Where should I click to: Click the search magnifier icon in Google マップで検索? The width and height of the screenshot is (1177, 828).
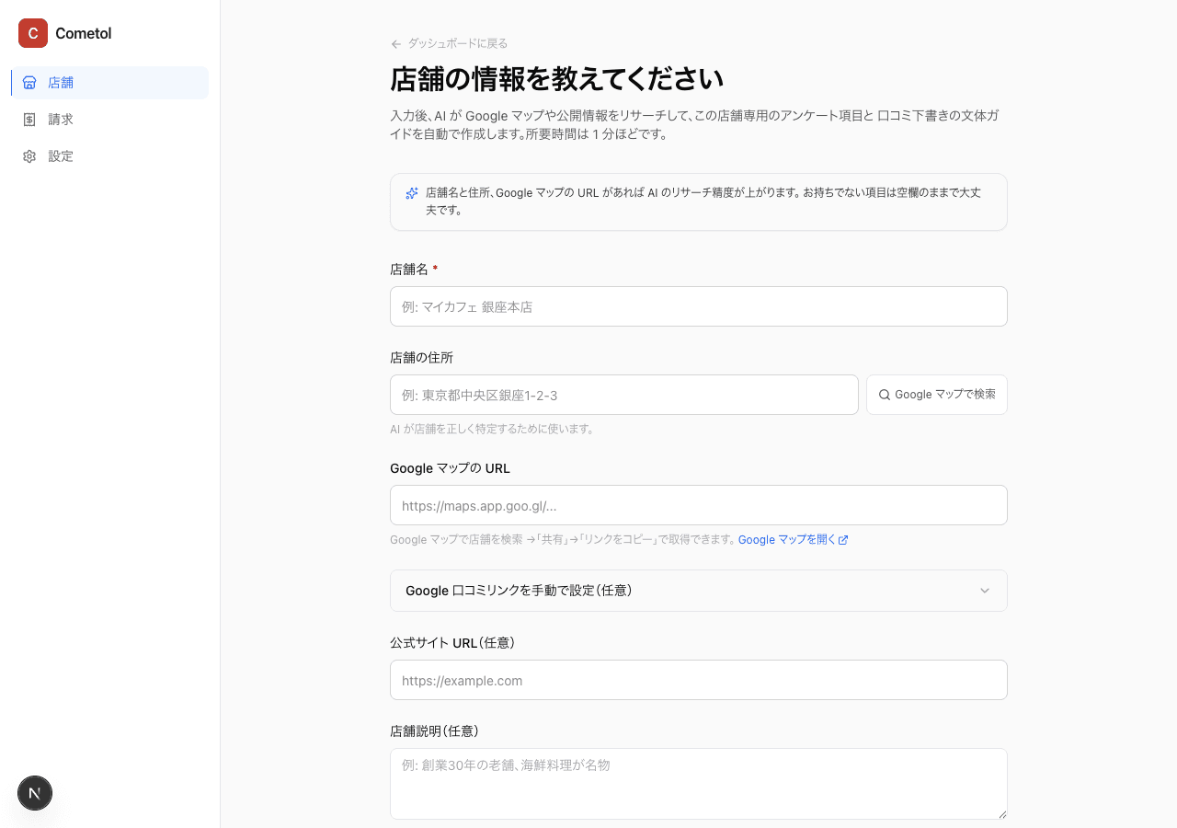(x=885, y=395)
